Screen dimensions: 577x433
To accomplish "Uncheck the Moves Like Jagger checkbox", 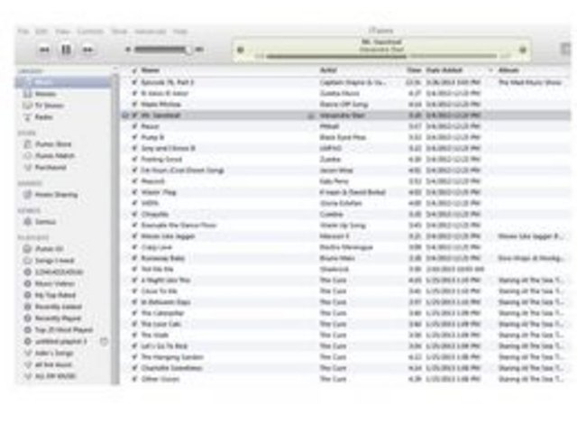I will click(x=134, y=236).
